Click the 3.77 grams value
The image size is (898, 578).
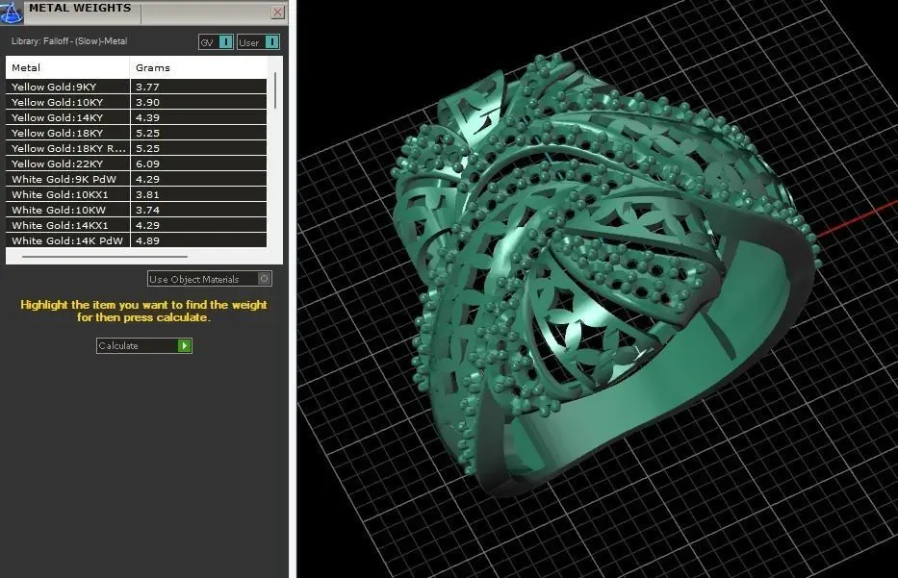coord(147,87)
